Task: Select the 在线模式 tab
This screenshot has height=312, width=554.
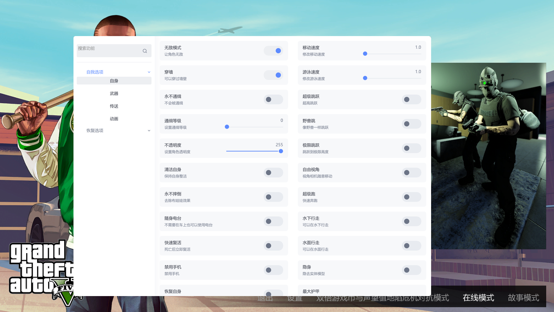Action: click(478, 298)
